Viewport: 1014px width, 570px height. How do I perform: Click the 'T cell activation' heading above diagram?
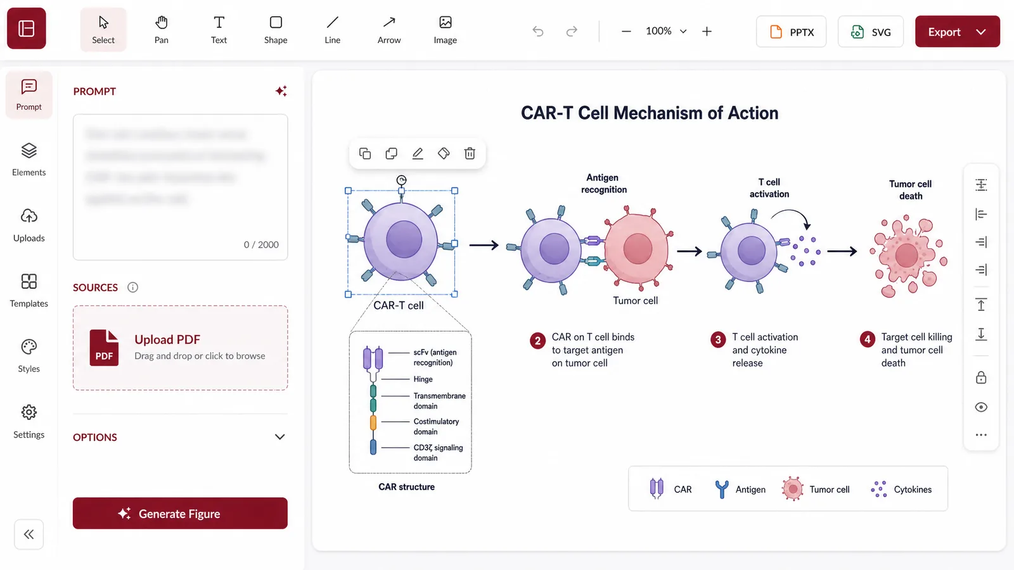pyautogui.click(x=769, y=188)
